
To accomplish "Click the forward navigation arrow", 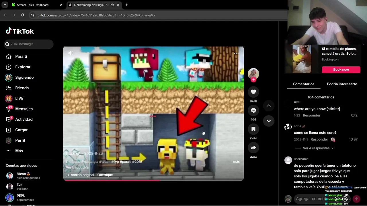I will coord(14,15).
